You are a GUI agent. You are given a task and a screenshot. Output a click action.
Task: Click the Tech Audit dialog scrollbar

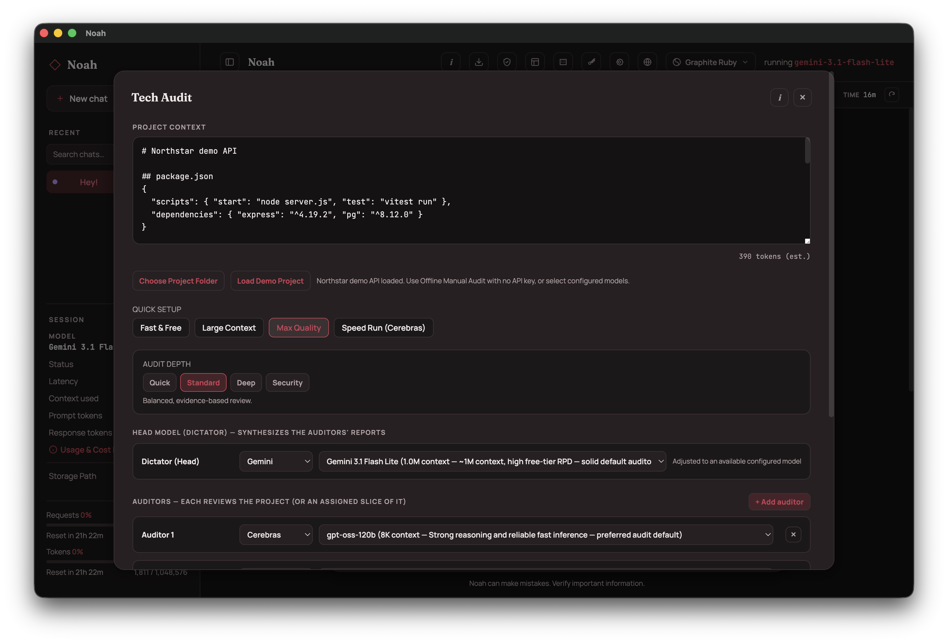pyautogui.click(x=831, y=245)
